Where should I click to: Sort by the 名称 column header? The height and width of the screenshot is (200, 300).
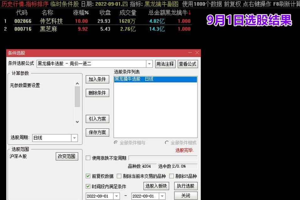(x=47, y=13)
